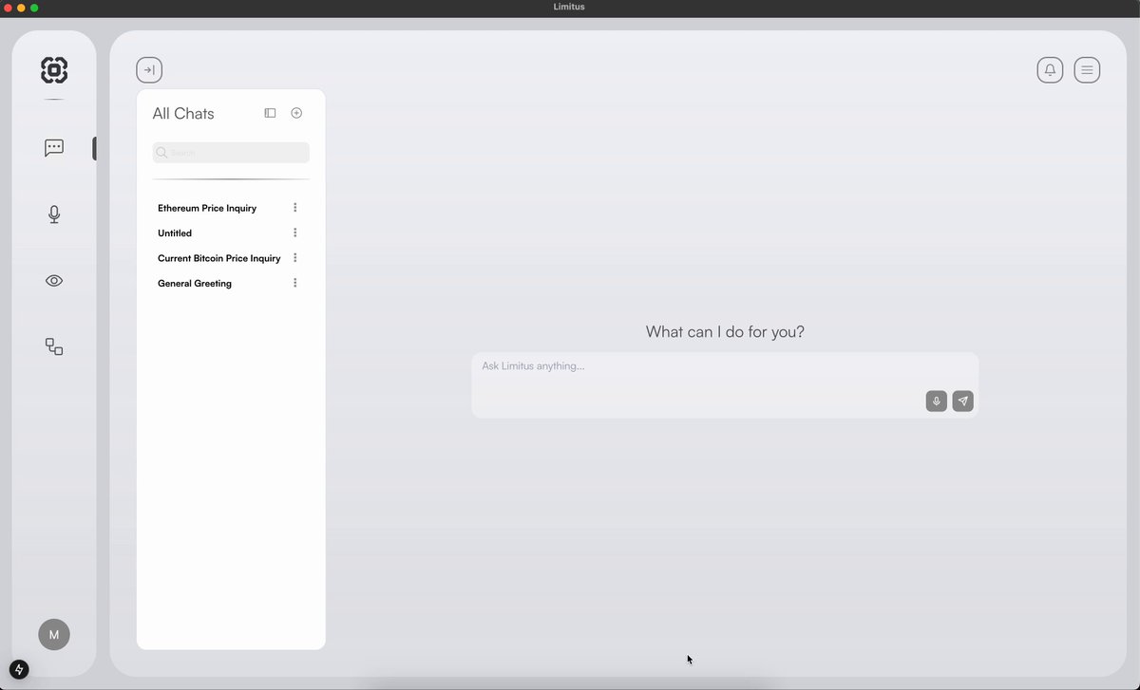The height and width of the screenshot is (690, 1140).
Task: Click the lightning bolt badge icon
Action: (19, 670)
